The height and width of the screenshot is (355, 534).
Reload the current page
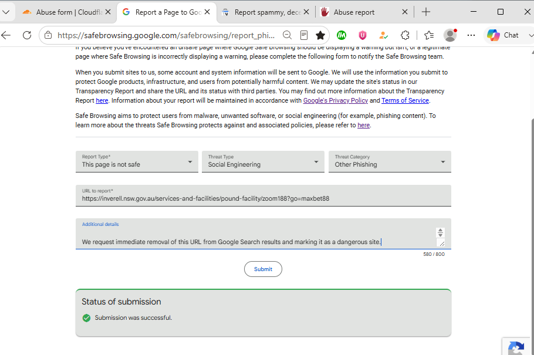click(27, 35)
